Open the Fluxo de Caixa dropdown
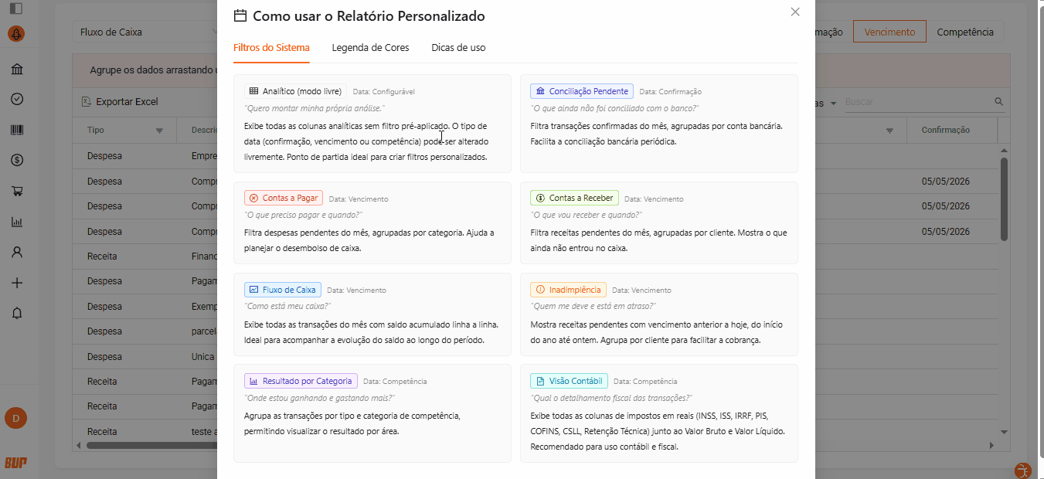The height and width of the screenshot is (479, 1044). click(147, 32)
